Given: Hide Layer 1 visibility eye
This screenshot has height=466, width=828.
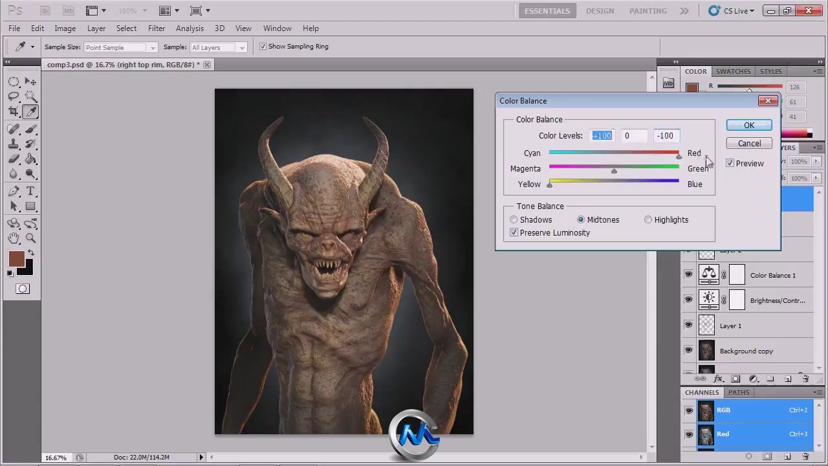Looking at the screenshot, I should [688, 326].
